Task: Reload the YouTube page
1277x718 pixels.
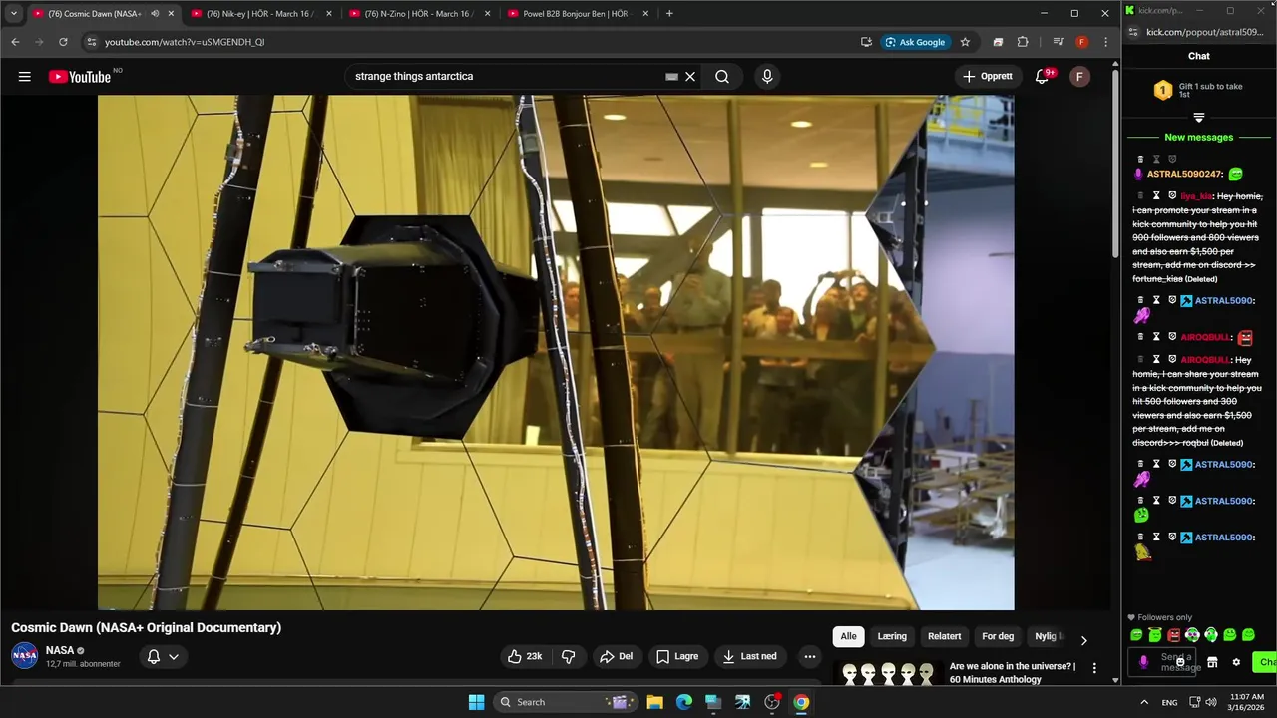Action: click(x=63, y=42)
